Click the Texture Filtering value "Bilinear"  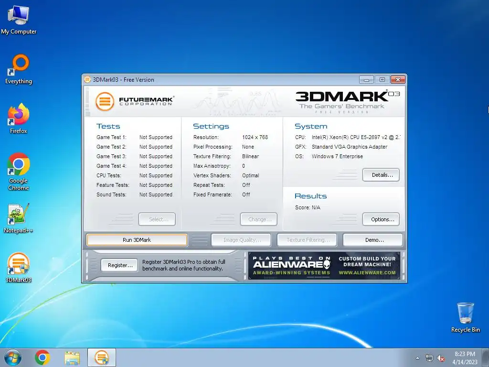point(250,156)
